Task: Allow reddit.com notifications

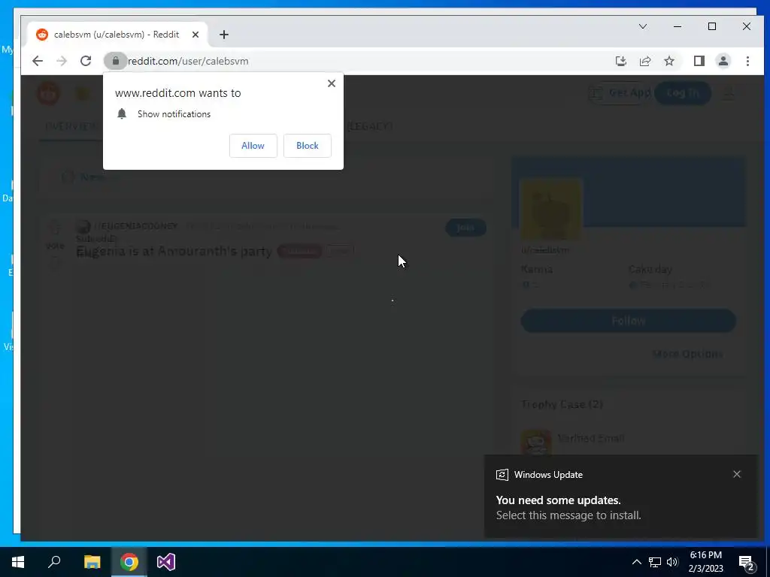Action: (253, 146)
